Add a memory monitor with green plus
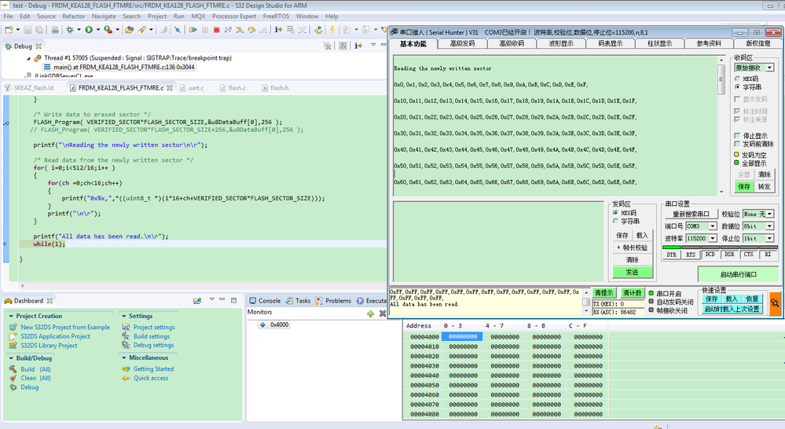The image size is (785, 429). point(370,313)
